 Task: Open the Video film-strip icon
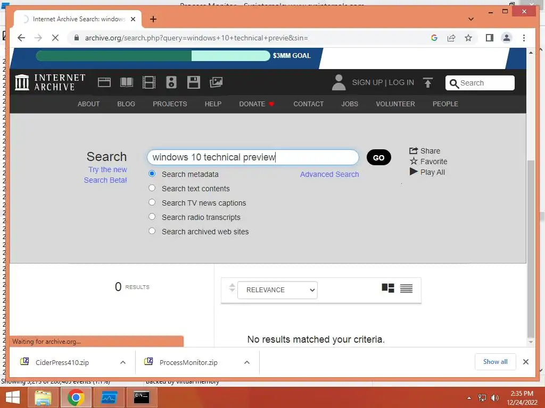149,82
